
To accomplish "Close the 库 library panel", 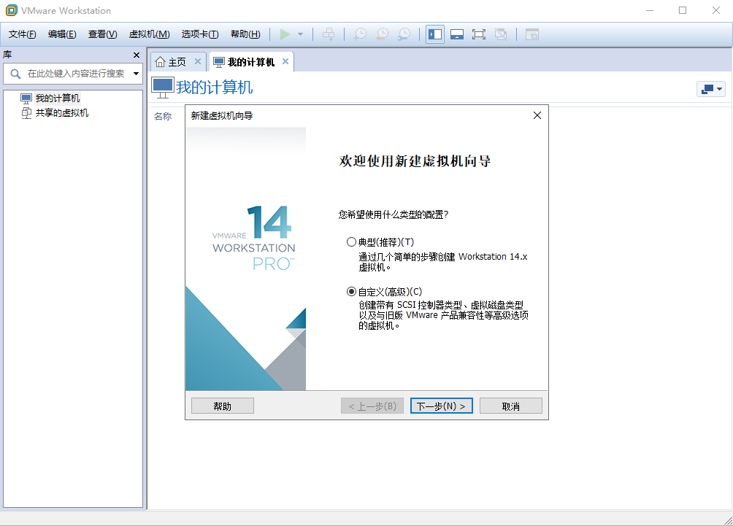I will (x=137, y=55).
